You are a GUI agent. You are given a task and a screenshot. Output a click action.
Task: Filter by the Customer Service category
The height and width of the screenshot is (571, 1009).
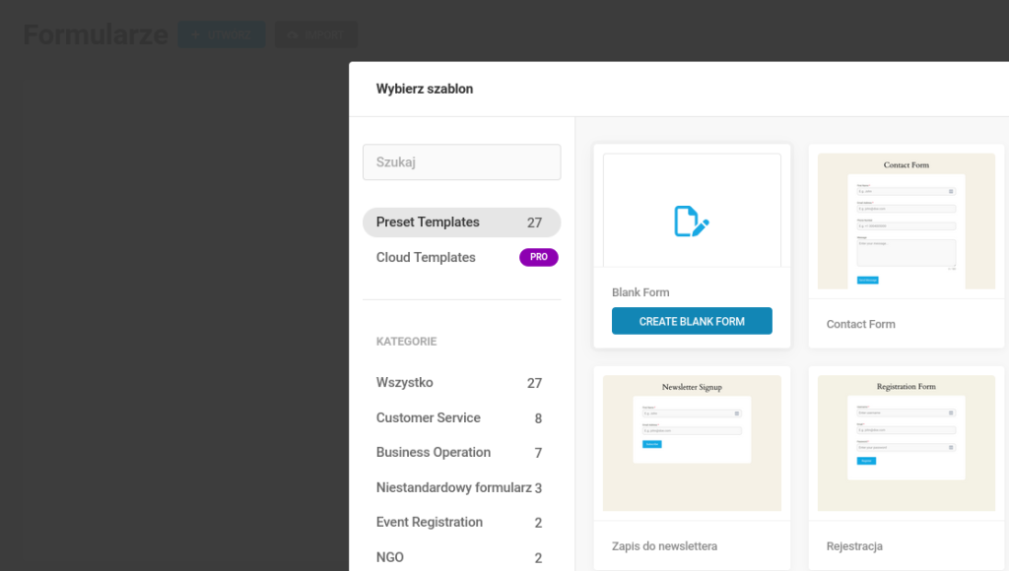459,418
